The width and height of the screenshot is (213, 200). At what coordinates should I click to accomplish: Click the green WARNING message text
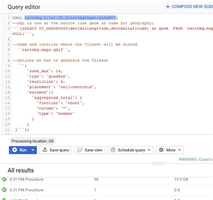tap(196, 159)
